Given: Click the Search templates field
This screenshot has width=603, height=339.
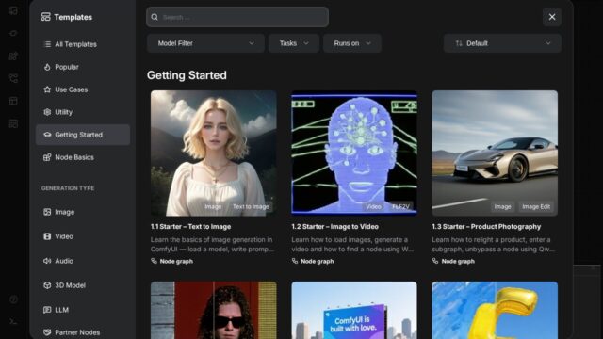Looking at the screenshot, I should pos(237,17).
